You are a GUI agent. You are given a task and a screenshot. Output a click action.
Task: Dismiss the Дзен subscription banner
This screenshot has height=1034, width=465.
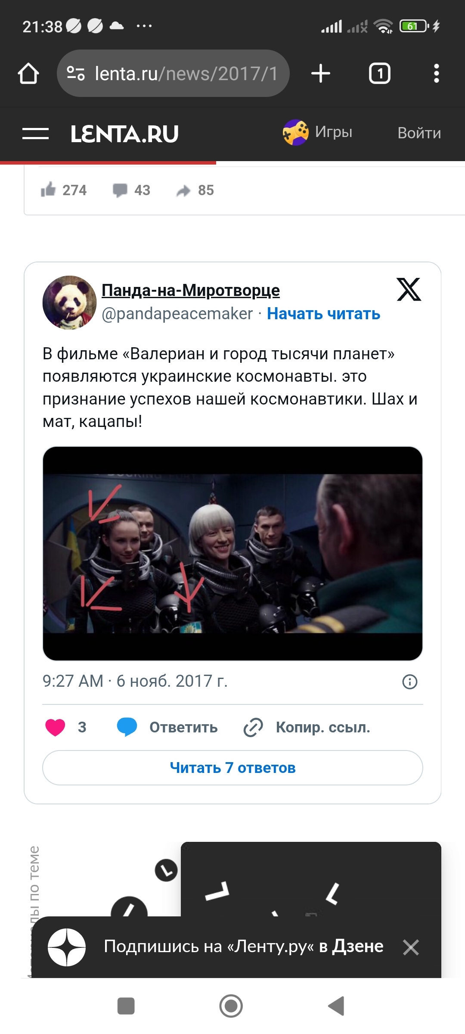coord(411,947)
